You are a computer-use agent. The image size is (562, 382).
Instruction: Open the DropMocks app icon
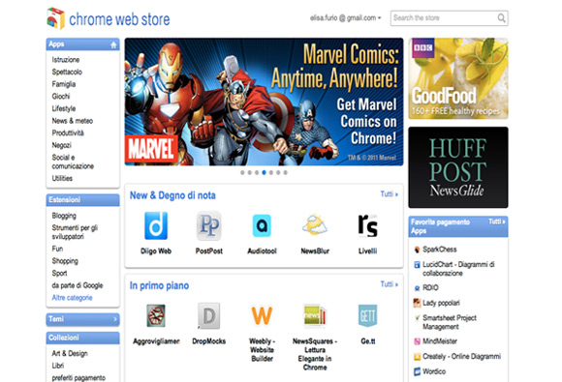coord(209,316)
